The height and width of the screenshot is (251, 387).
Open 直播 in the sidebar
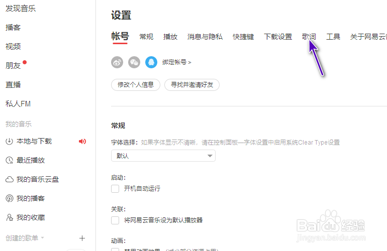tap(13, 84)
